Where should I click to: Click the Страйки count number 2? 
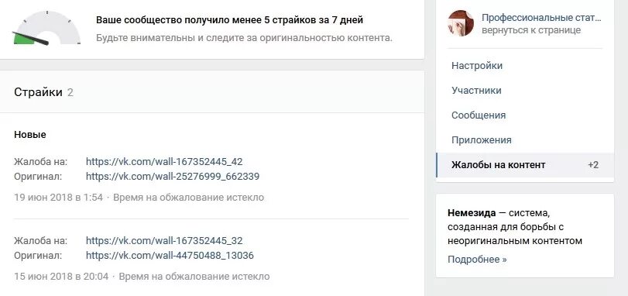(x=70, y=93)
